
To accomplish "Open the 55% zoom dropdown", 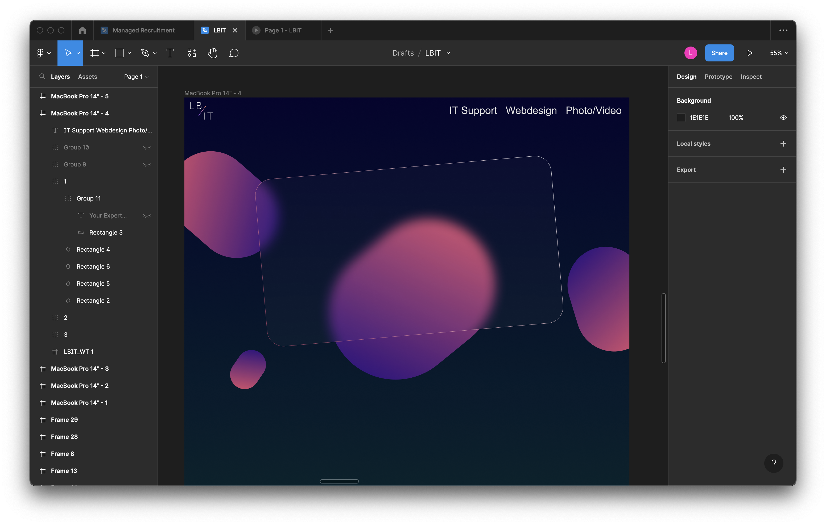I will [x=779, y=53].
